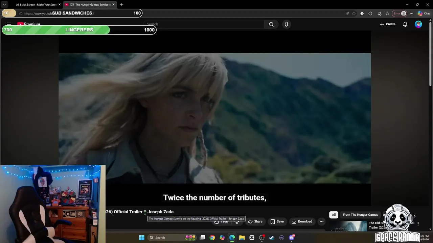
Task: Open a new browser tab
Action: (121, 5)
